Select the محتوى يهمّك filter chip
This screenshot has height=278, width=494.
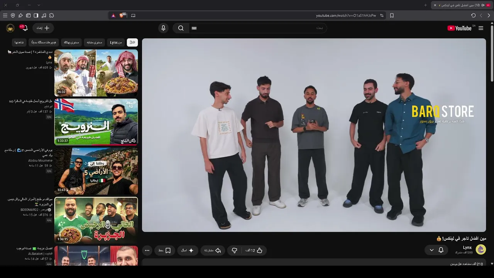coord(71,42)
